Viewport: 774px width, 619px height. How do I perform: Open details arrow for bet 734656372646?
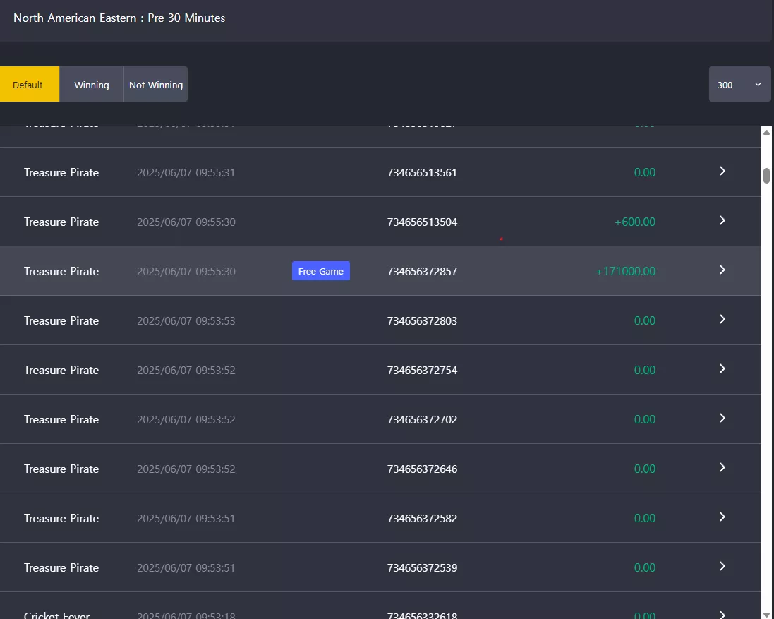point(722,467)
